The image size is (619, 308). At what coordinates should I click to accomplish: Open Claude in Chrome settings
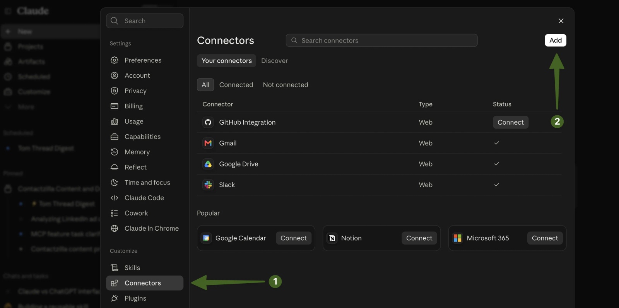[x=145, y=228]
